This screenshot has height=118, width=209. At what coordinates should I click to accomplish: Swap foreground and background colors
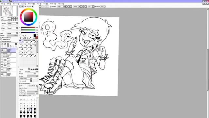pyautogui.click(x=37, y=35)
